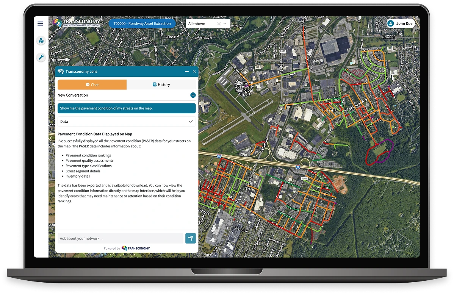Select the map assets tool in the left sidebar

[x=41, y=41]
